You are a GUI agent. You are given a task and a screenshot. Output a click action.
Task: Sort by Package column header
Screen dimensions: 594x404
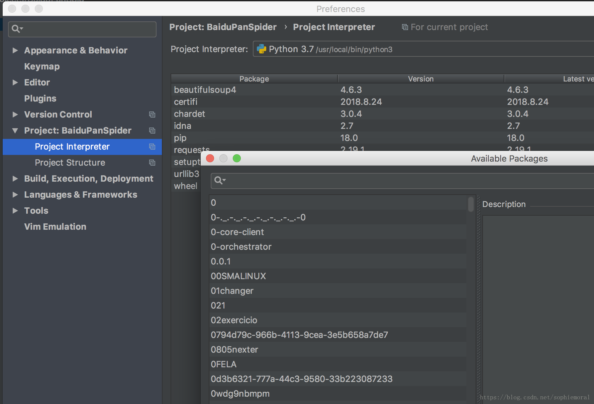[x=254, y=79]
